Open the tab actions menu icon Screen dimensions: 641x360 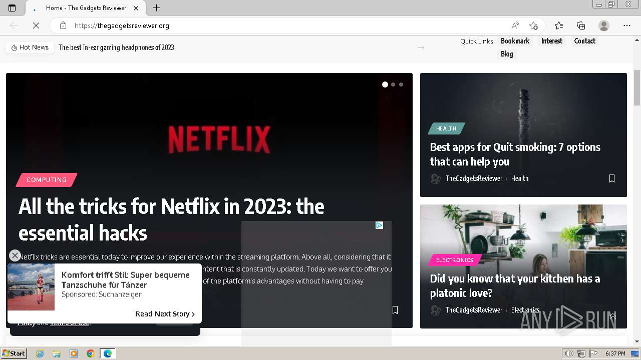[12, 8]
